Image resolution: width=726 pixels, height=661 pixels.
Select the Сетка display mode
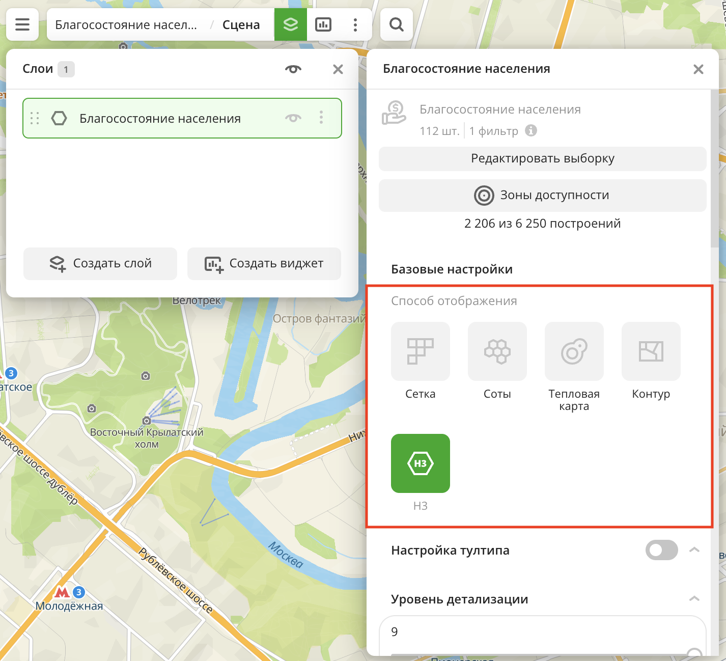click(420, 351)
